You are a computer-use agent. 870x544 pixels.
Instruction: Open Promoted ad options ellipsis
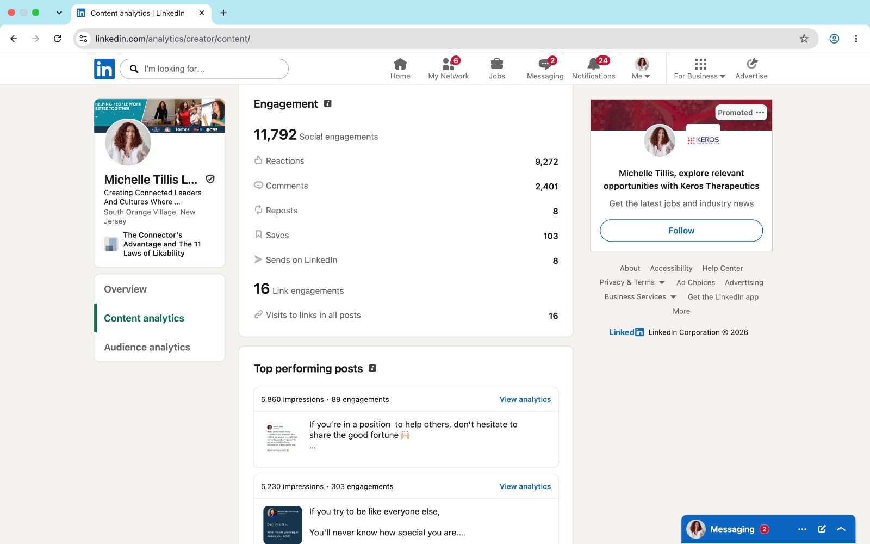pyautogui.click(x=760, y=113)
